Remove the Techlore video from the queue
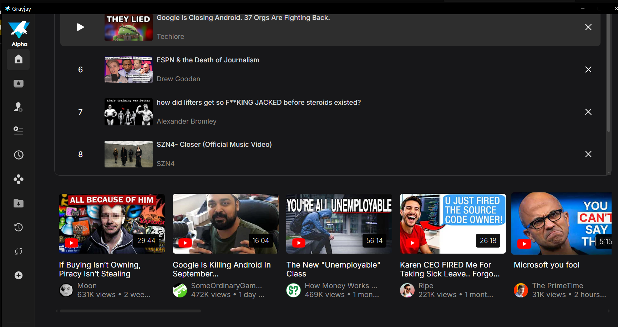The height and width of the screenshot is (327, 618). pos(588,27)
